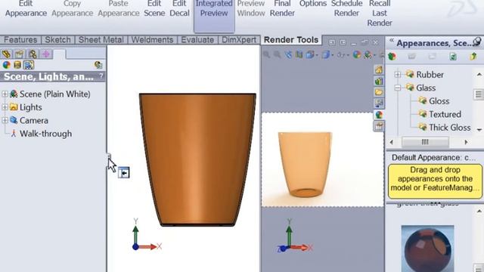Screen dimensions: 484x272
Task: Collapse the Glass appearances folder
Action: 398,88
